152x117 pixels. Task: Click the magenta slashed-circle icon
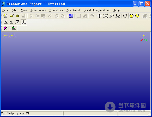[x=5, y=28]
